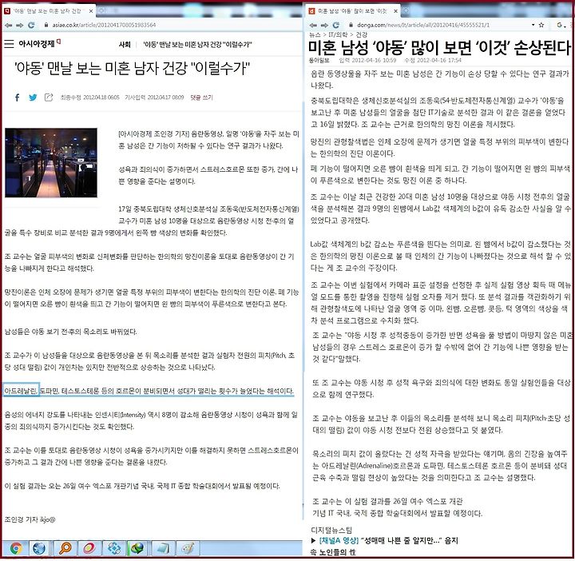Reload the donga.com page
This screenshot has width=575, height=561.
click(x=336, y=25)
